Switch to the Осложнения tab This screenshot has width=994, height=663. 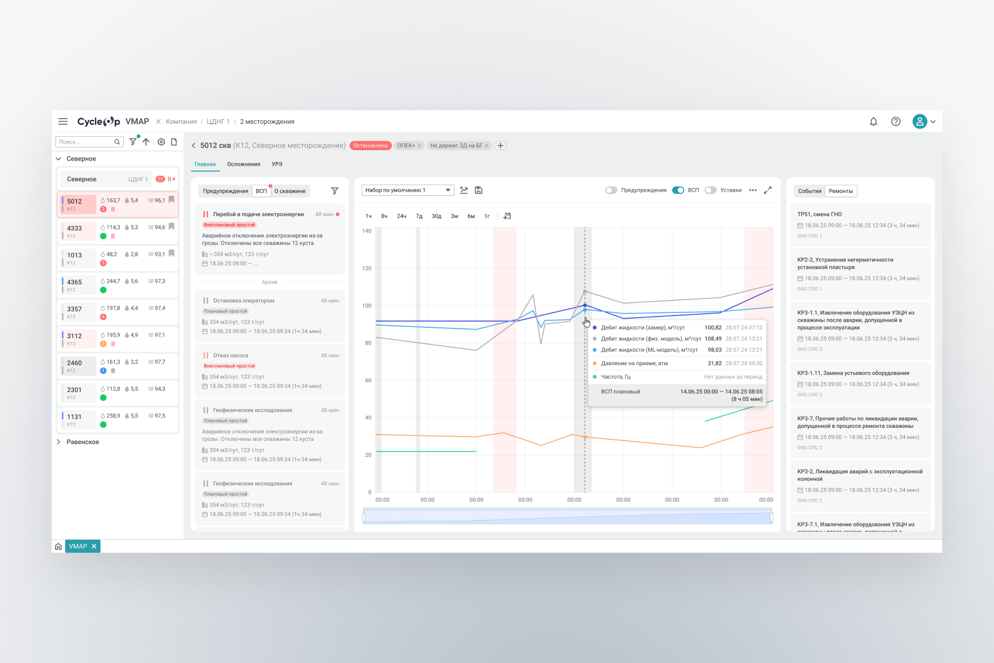tap(243, 164)
